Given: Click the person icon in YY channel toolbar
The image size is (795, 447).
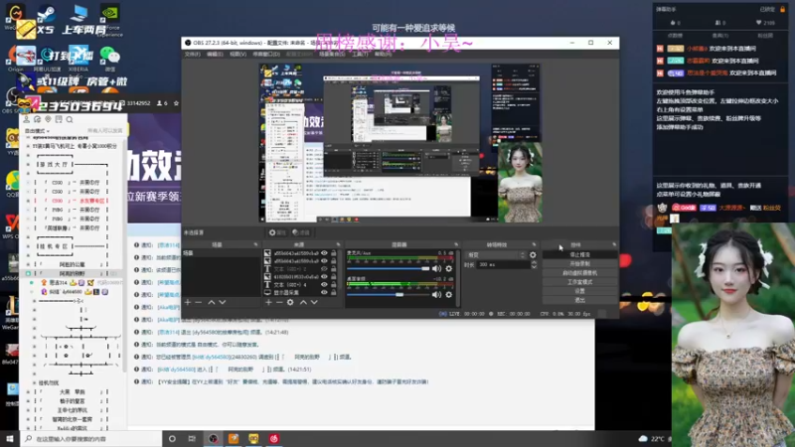Looking at the screenshot, I should 27,119.
